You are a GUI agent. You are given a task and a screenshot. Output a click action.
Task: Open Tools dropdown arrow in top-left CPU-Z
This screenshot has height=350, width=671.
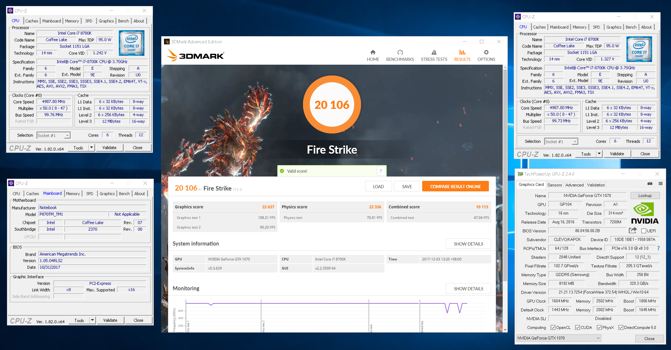(x=92, y=147)
